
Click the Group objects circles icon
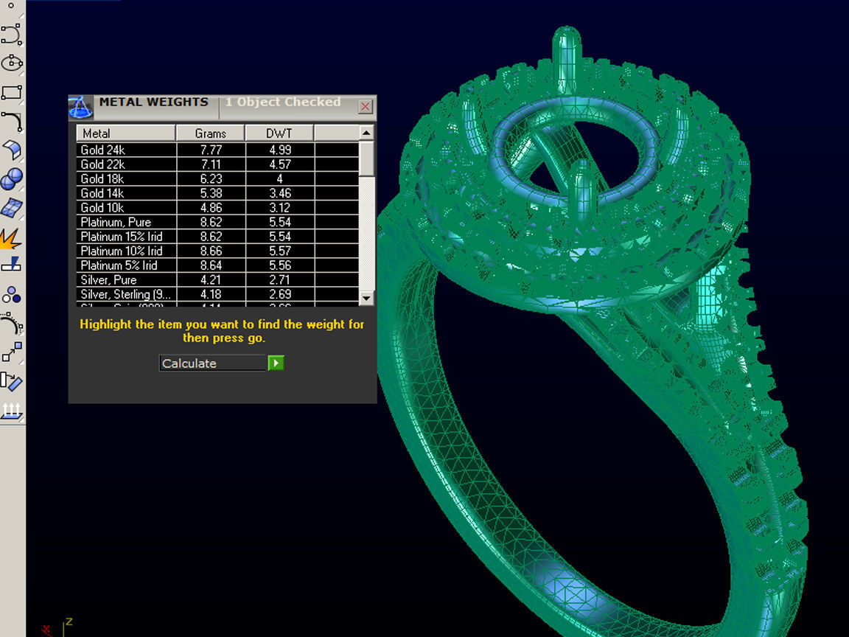click(11, 295)
